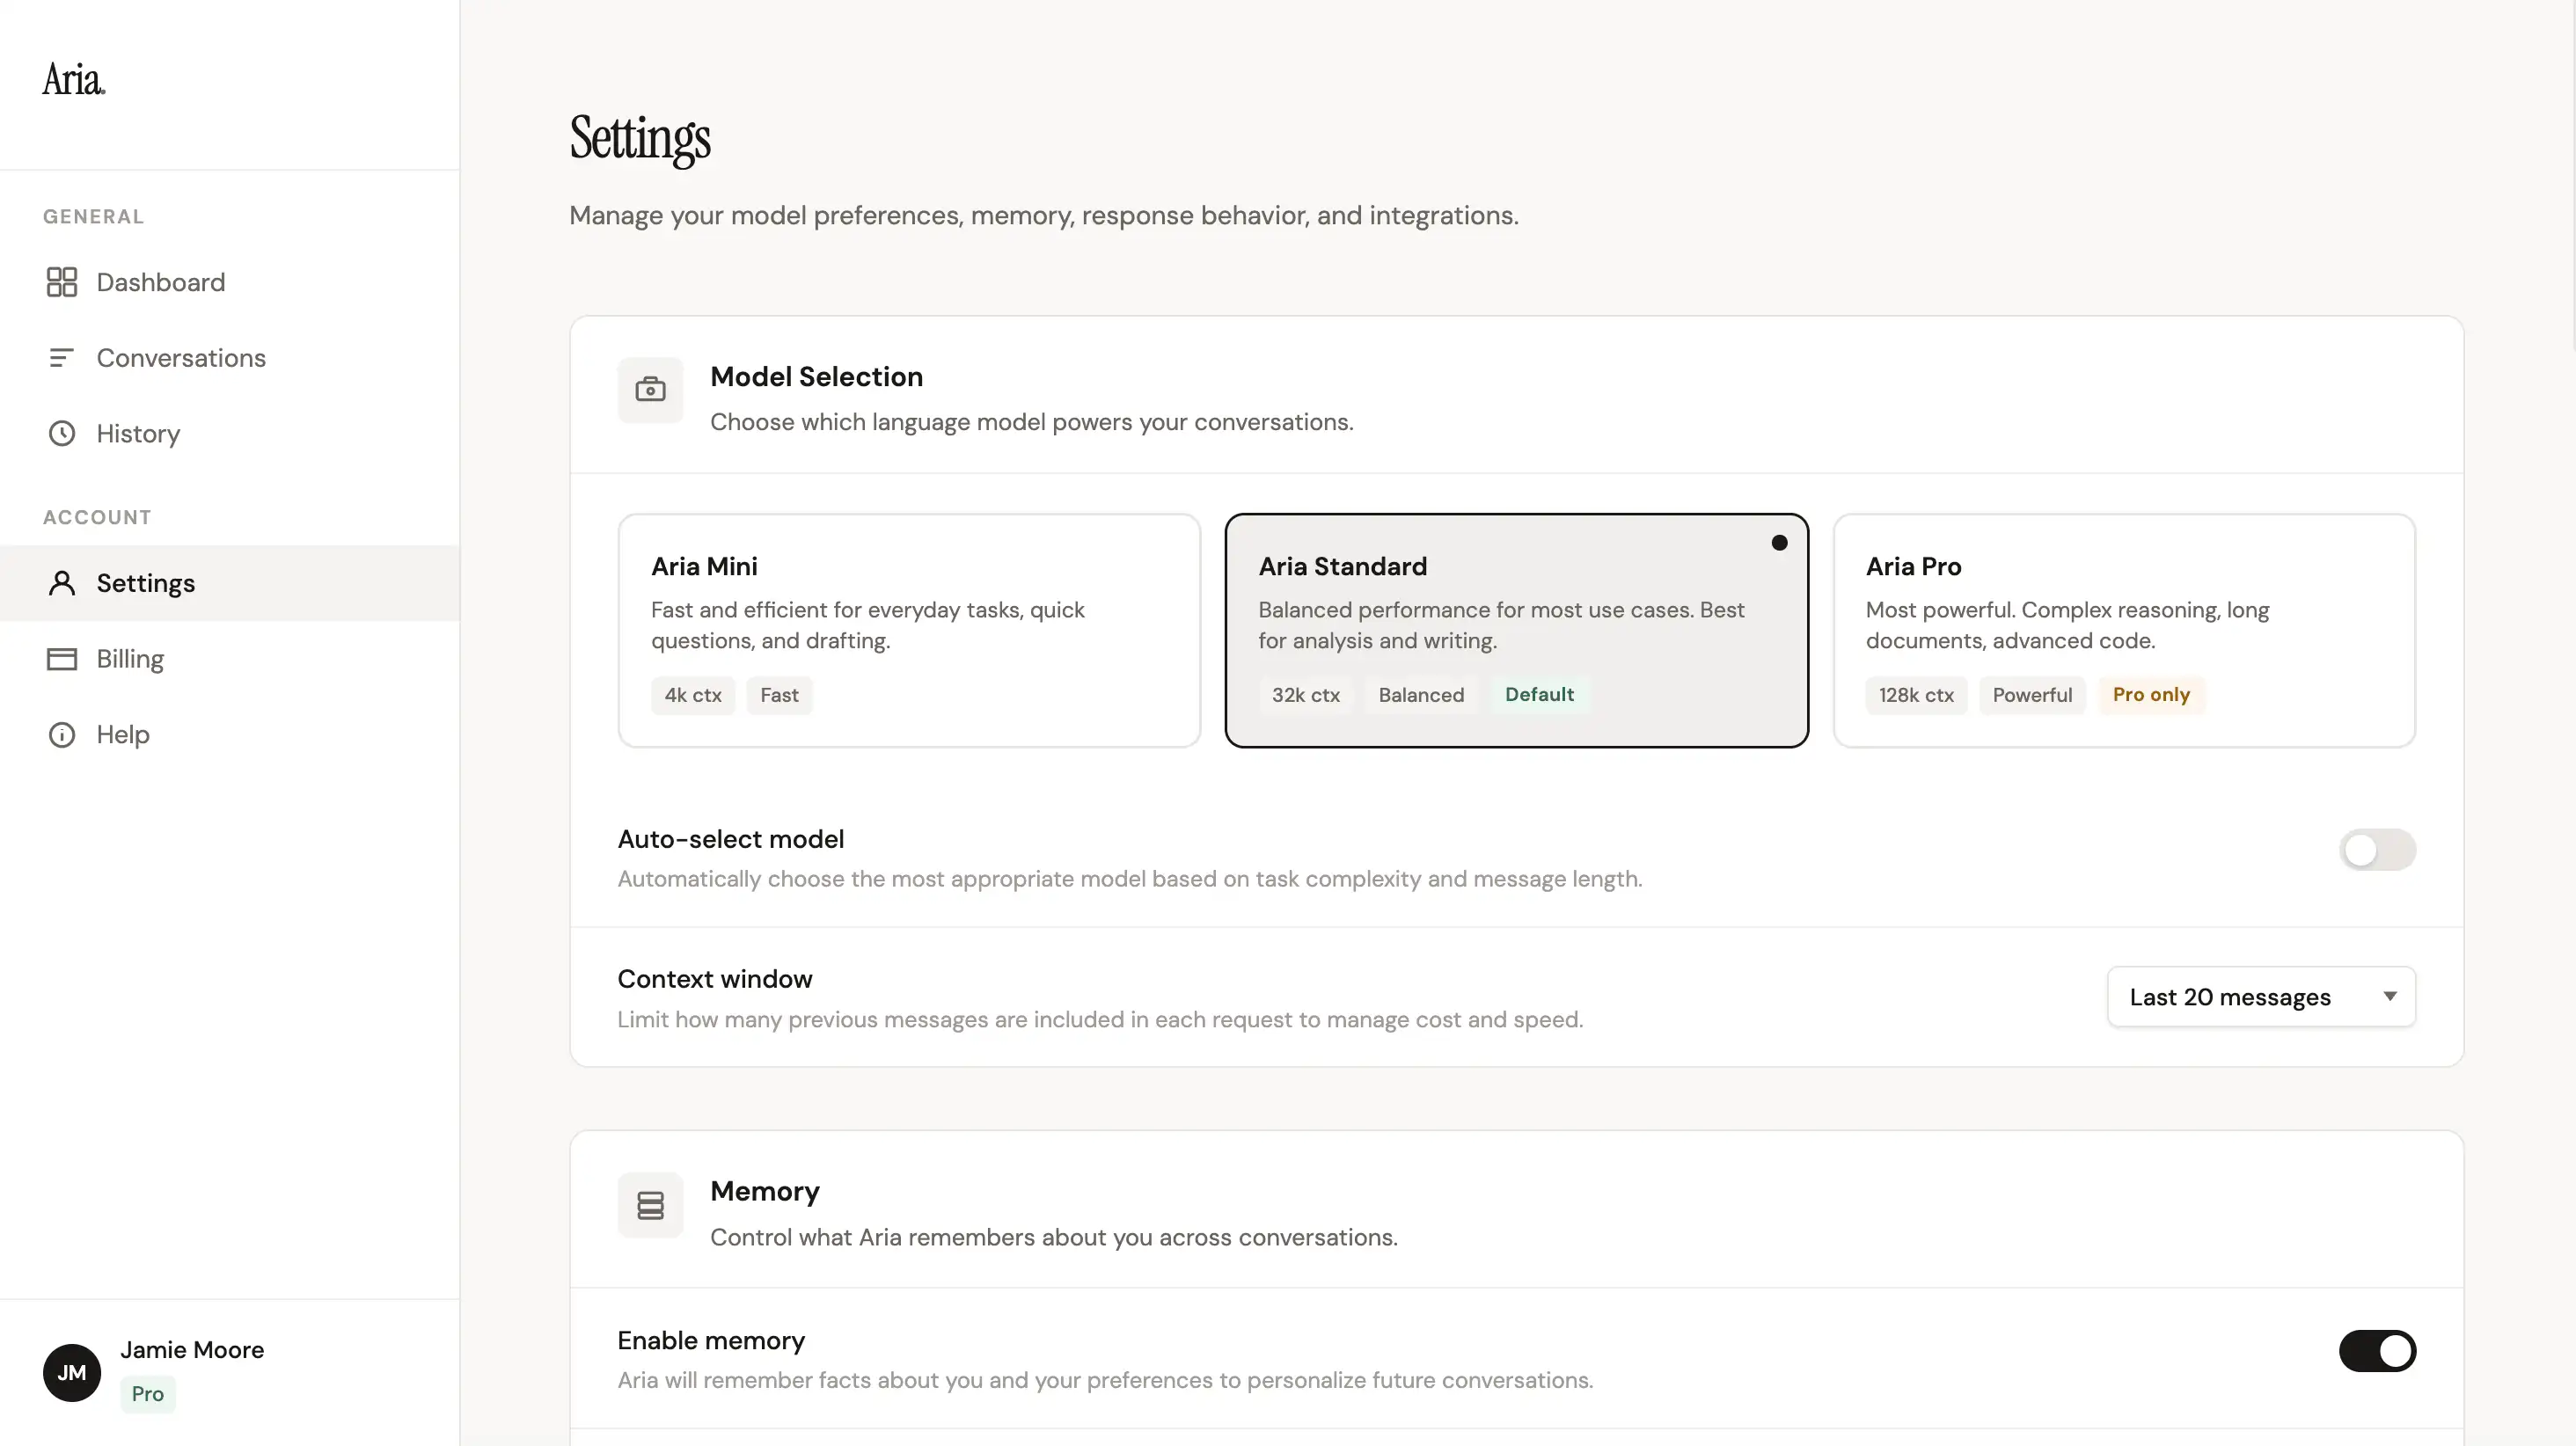The height and width of the screenshot is (1446, 2576).
Task: Click the 'ACCOUNT' sidebar section label
Action: 97,517
